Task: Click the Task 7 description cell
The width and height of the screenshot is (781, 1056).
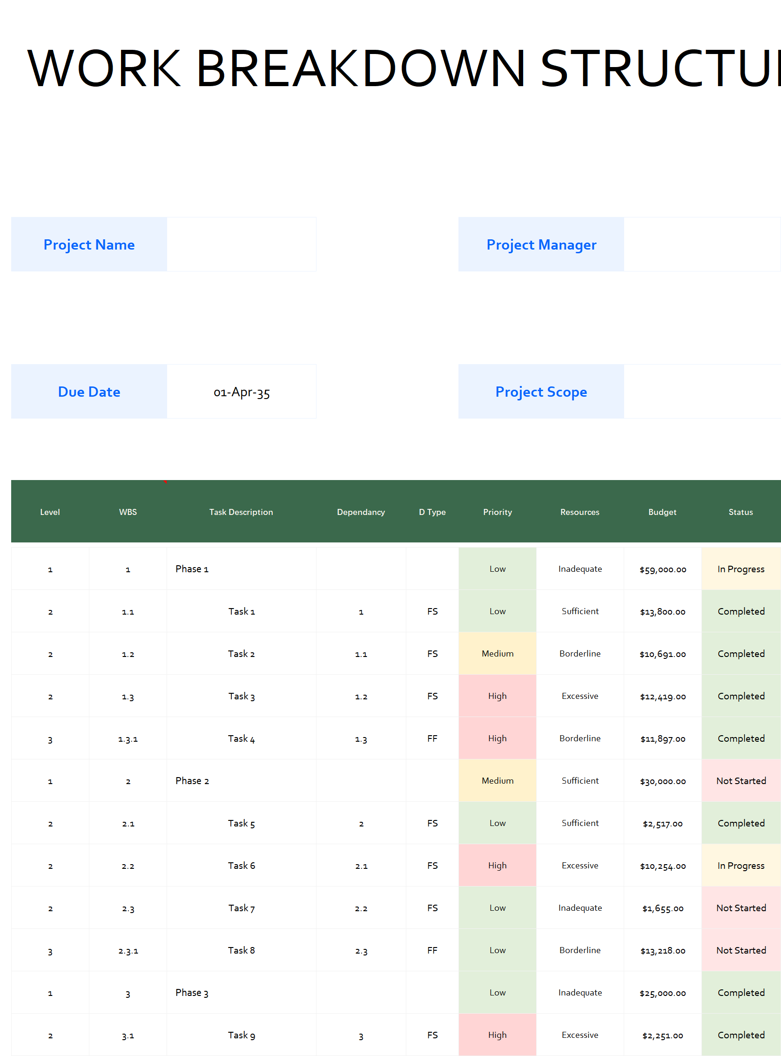Action: point(242,907)
